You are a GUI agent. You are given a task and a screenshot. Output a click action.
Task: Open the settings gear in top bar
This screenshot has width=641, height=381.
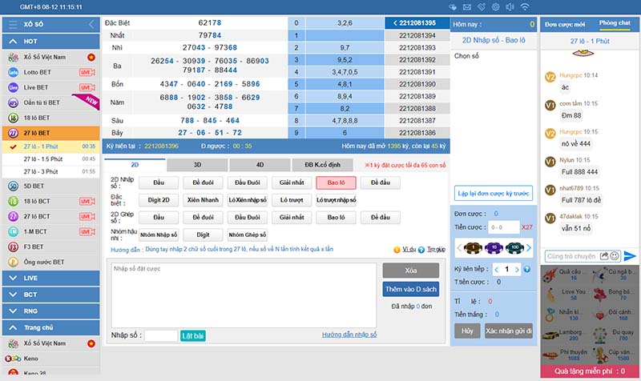point(495,7)
